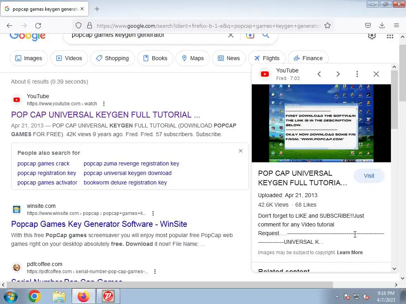This screenshot has width=406, height=304.
Task: Open the muted volume tray icon
Action: tap(366, 297)
